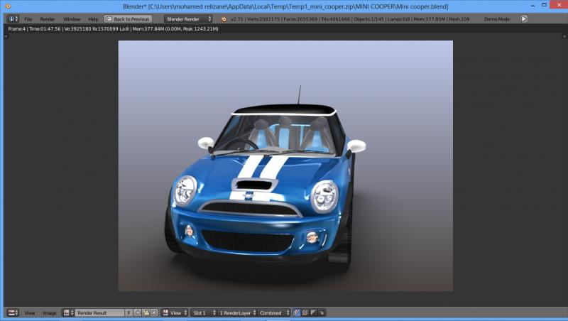Create new image with the plus icon
568x321 pixels.
138,312
